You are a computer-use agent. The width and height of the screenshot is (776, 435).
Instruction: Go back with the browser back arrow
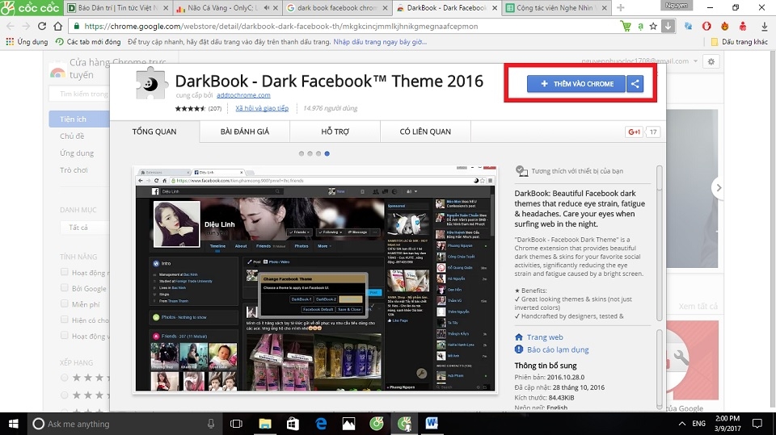tap(10, 26)
